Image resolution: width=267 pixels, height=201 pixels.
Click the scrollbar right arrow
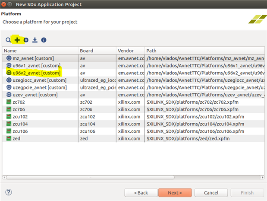[x=263, y=178]
